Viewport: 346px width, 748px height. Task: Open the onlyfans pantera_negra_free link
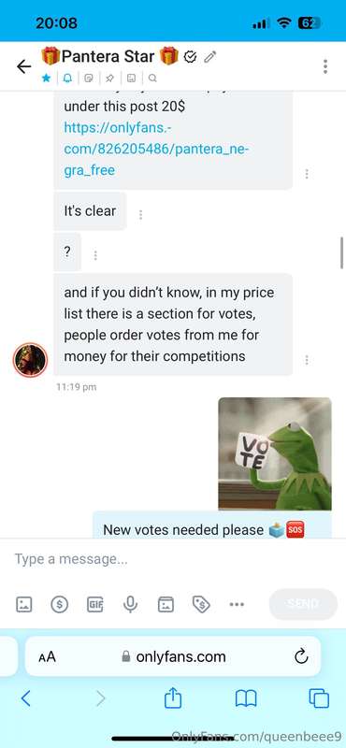point(156,149)
